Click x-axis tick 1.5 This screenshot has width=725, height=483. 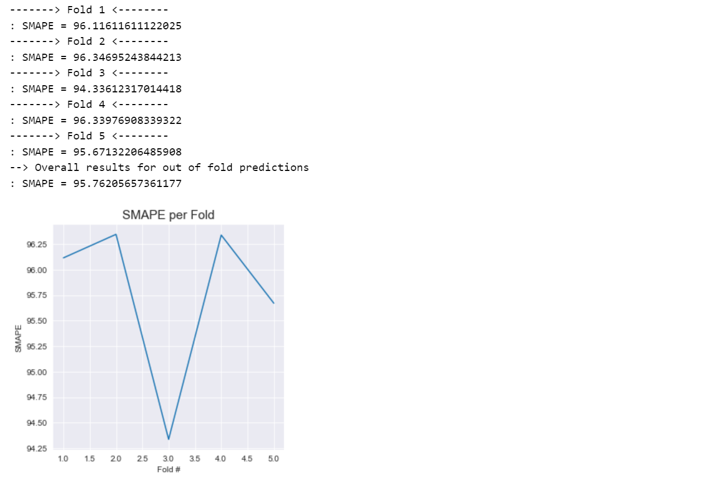click(x=90, y=459)
